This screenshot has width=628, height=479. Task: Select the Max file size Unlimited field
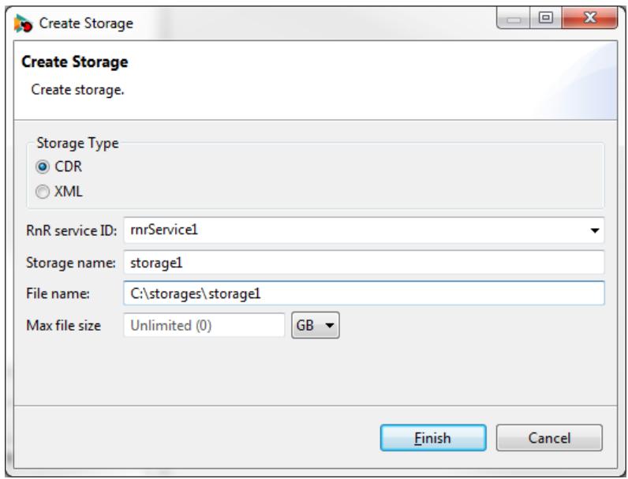coord(204,325)
